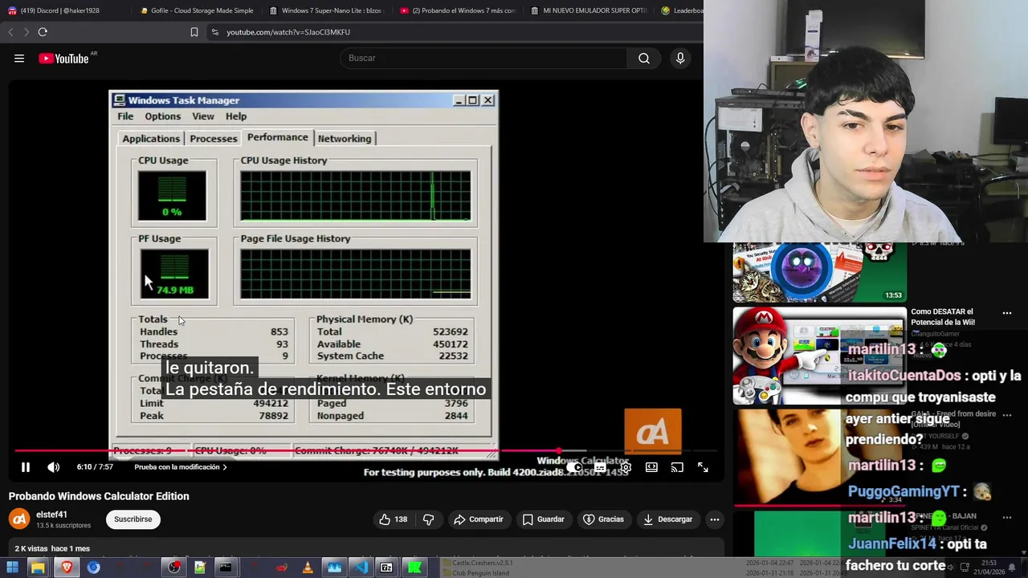Go to the YouTube home logo
1028x578 pixels.
tap(63, 58)
